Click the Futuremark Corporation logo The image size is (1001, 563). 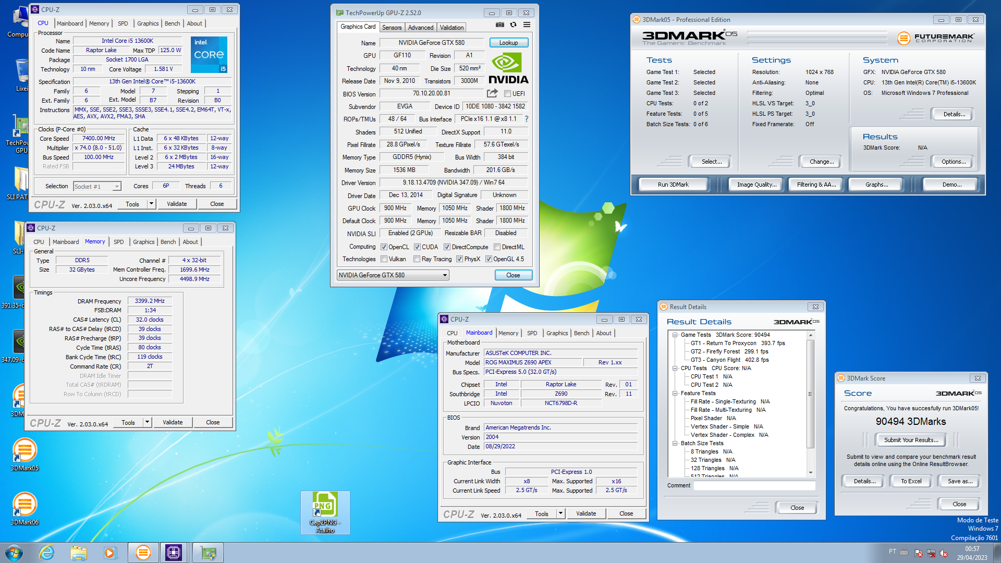[x=936, y=38]
